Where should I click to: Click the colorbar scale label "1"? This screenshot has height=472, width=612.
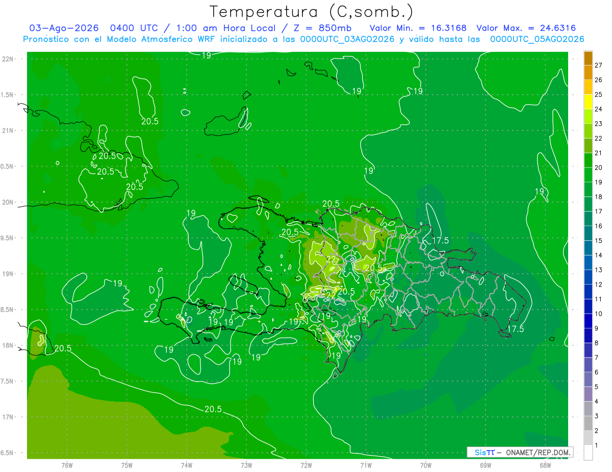597,446
